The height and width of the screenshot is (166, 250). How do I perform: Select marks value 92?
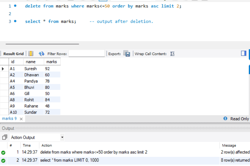(x=52, y=69)
